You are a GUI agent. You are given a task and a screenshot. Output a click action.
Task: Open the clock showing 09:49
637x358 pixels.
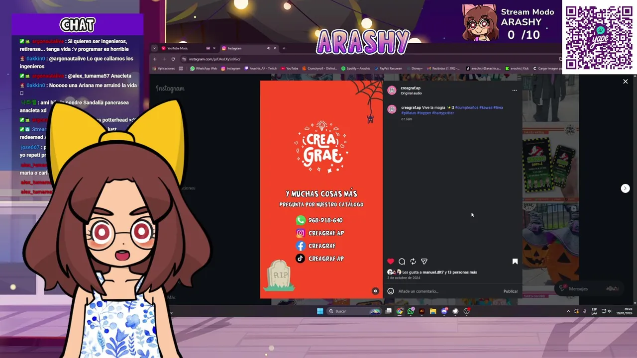click(624, 311)
